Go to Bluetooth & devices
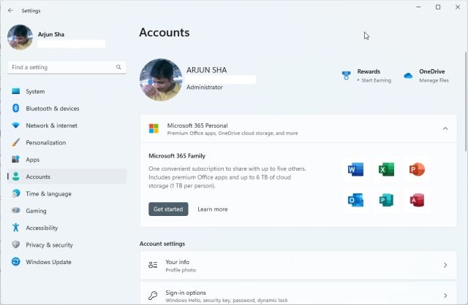Viewport: 468px width, 305px height. tap(67, 109)
